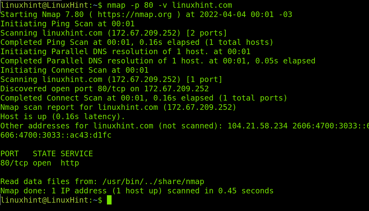Viewport: 369px width, 211px height.
Task: Click the nmap command on the top line
Action: [169, 5]
